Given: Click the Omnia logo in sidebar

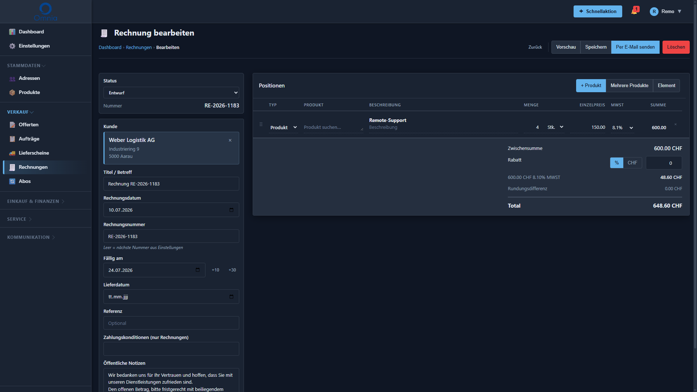Looking at the screenshot, I should (45, 12).
